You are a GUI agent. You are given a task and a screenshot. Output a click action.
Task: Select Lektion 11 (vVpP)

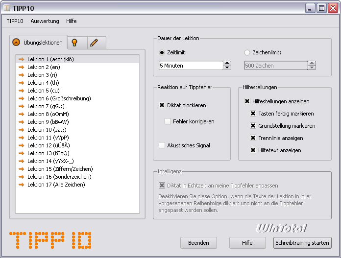click(77, 138)
